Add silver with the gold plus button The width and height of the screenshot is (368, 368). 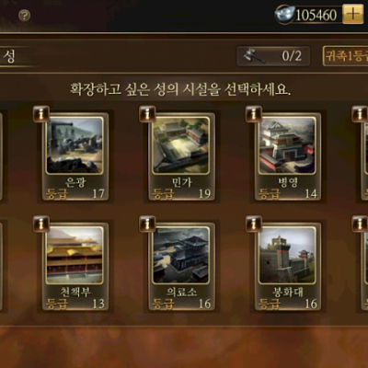pyautogui.click(x=352, y=14)
